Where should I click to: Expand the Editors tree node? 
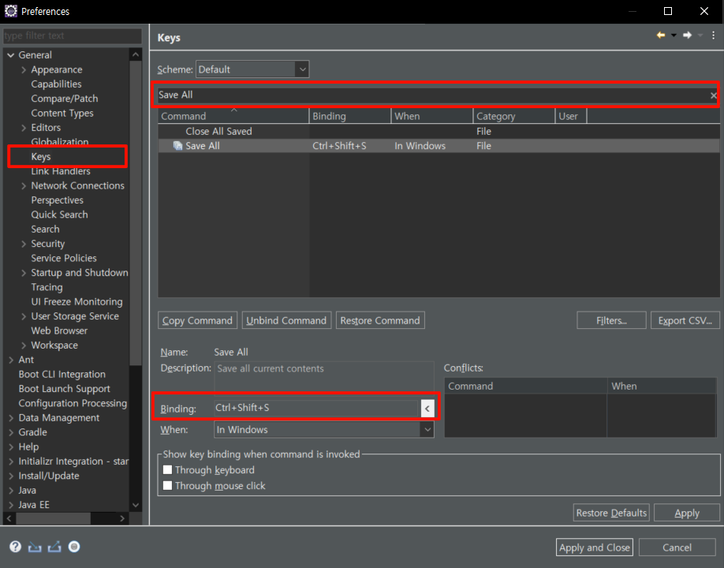24,128
